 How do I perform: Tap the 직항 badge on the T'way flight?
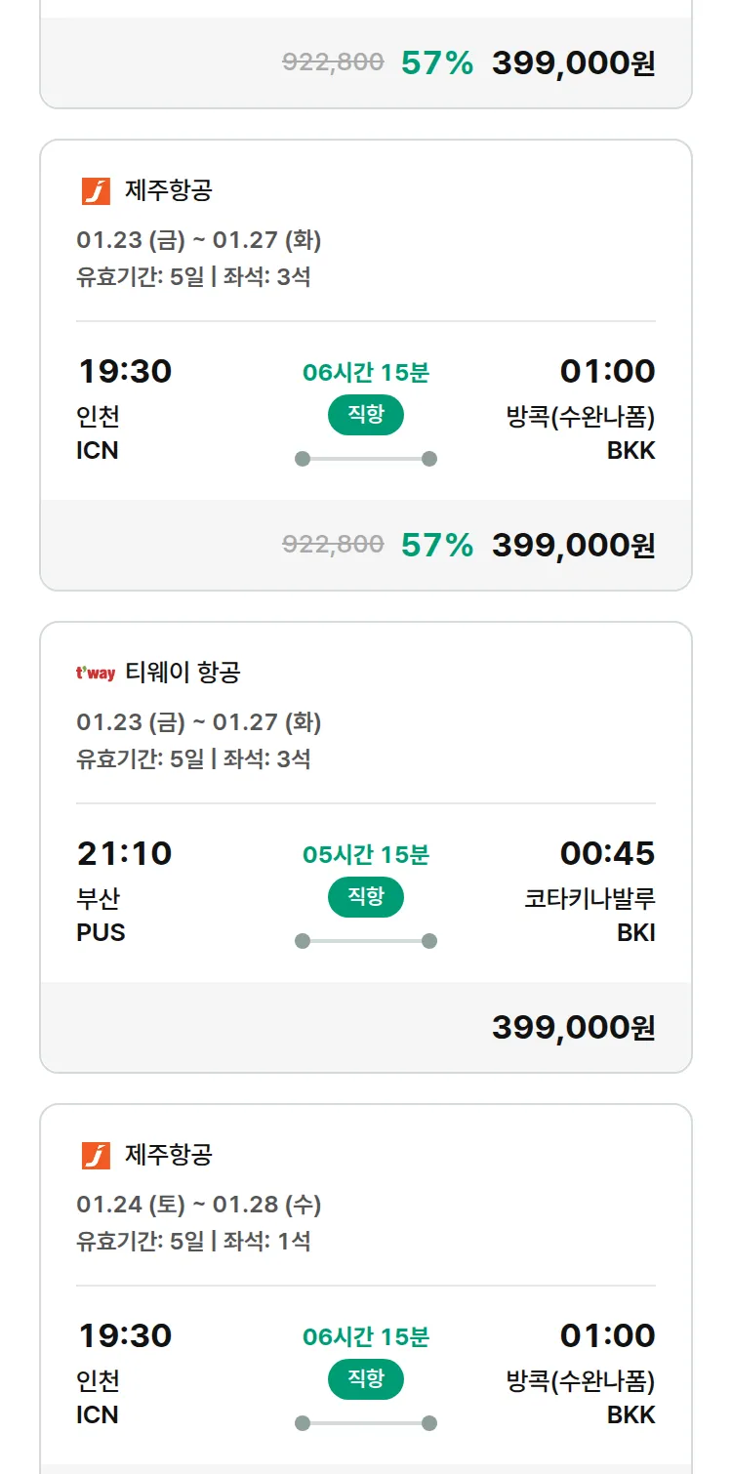pyautogui.click(x=365, y=897)
